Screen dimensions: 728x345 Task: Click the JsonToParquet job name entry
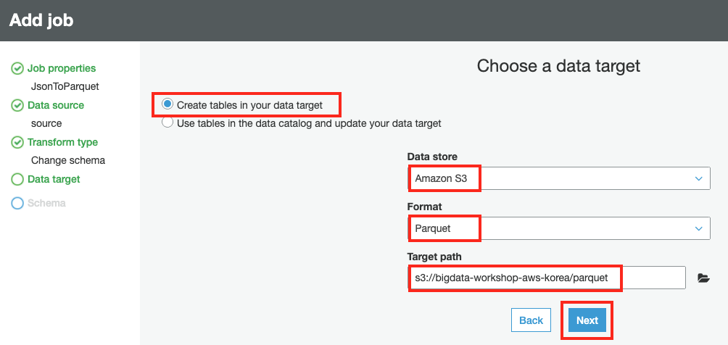[x=65, y=86]
